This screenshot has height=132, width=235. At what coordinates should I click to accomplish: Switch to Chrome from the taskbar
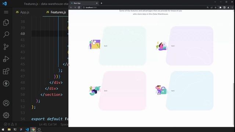coord(33,129)
